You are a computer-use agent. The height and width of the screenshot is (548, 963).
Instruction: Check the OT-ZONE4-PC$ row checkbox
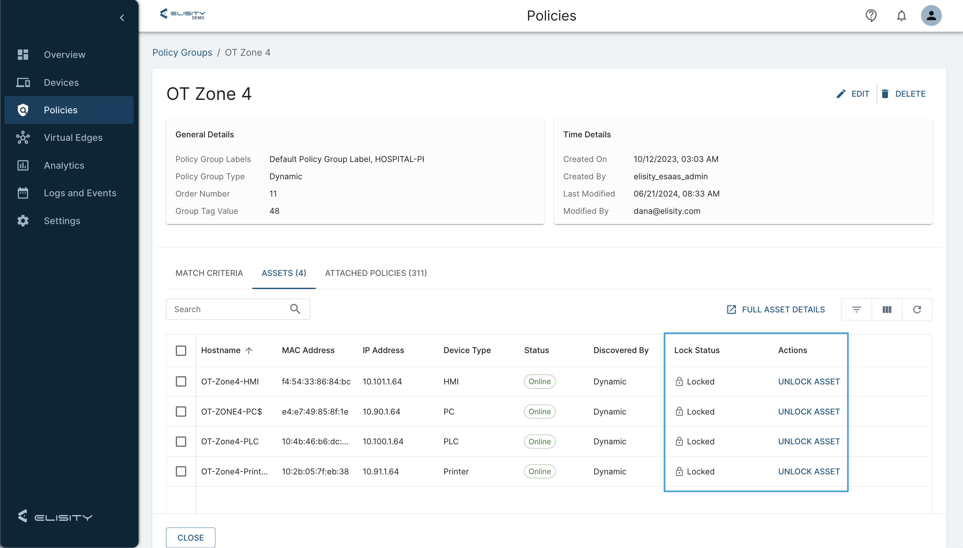181,411
